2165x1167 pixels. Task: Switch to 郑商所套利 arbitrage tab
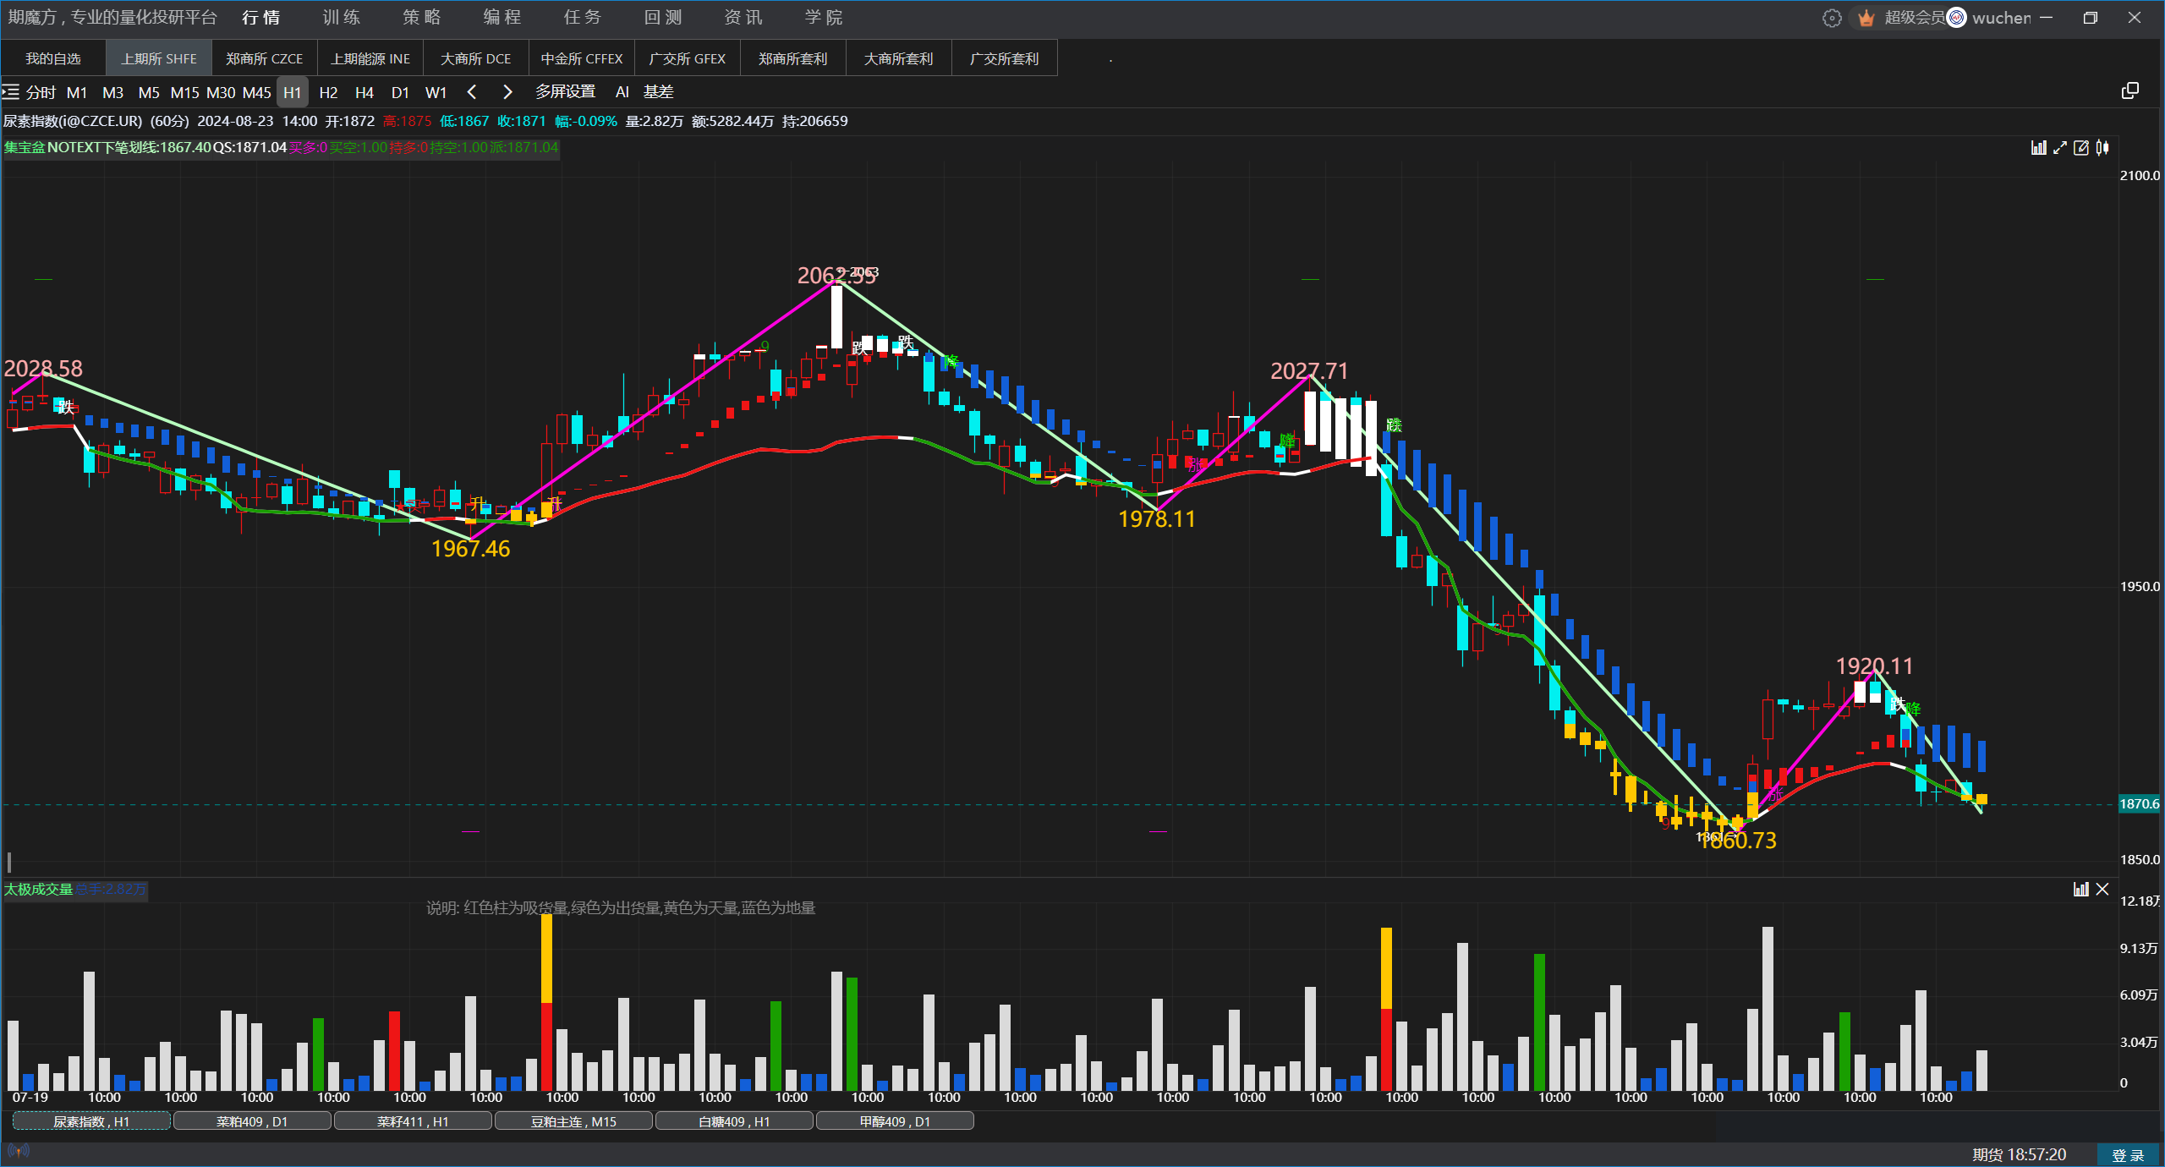tap(793, 58)
